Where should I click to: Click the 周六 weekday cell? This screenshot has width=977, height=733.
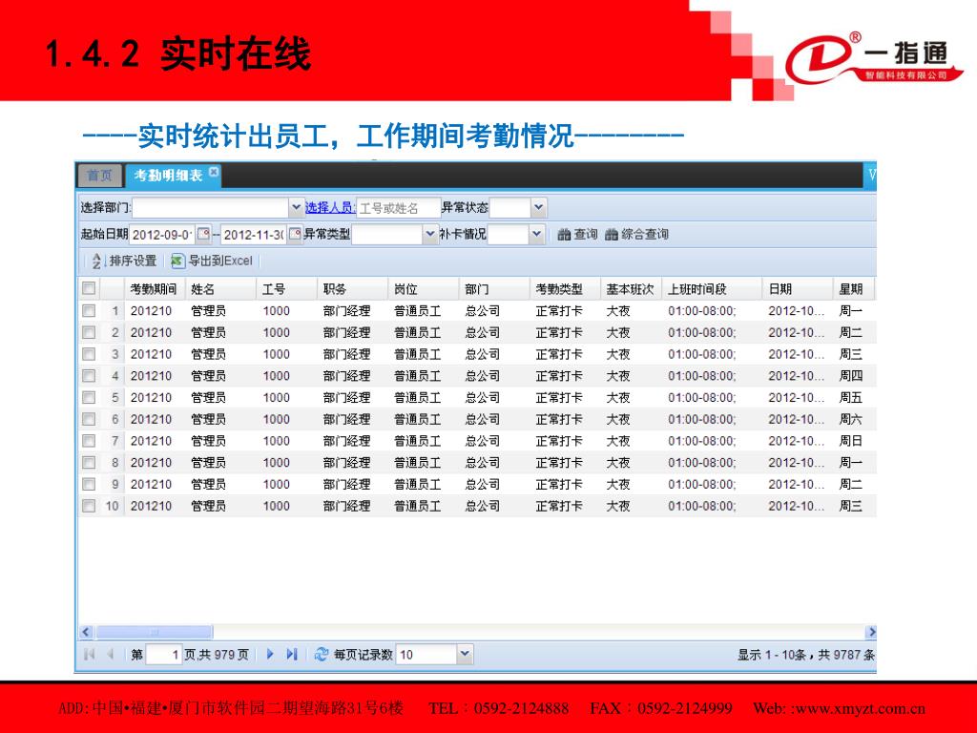(x=850, y=419)
